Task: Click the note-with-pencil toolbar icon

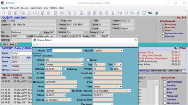Action: point(10,13)
